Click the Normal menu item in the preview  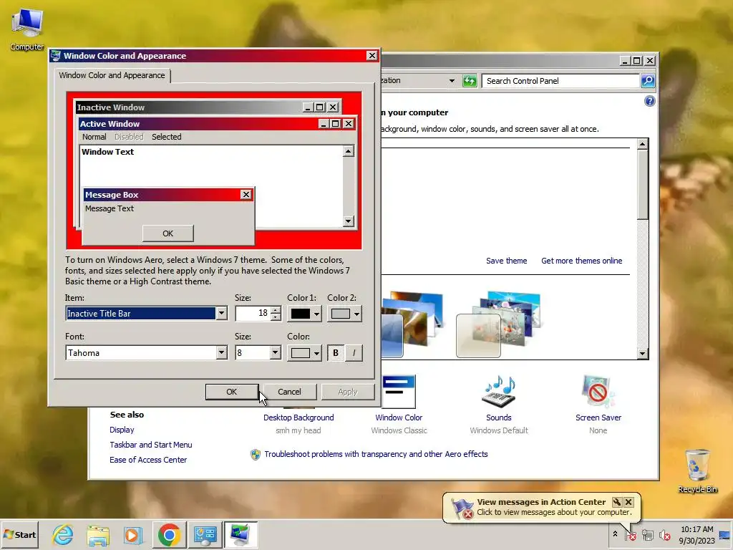[x=94, y=137]
